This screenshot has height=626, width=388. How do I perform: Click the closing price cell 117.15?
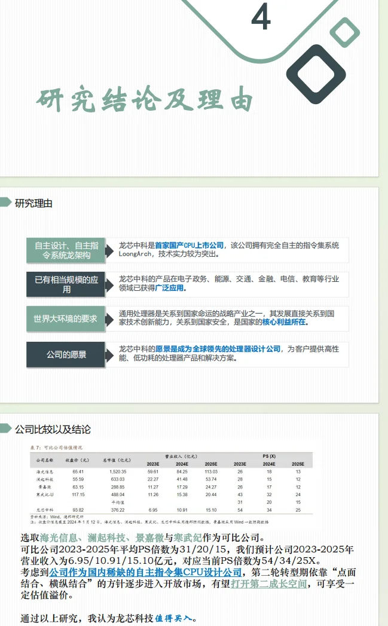[78, 495]
